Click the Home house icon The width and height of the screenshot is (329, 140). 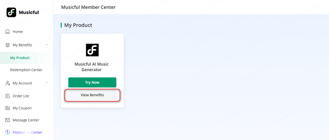(x=8, y=32)
